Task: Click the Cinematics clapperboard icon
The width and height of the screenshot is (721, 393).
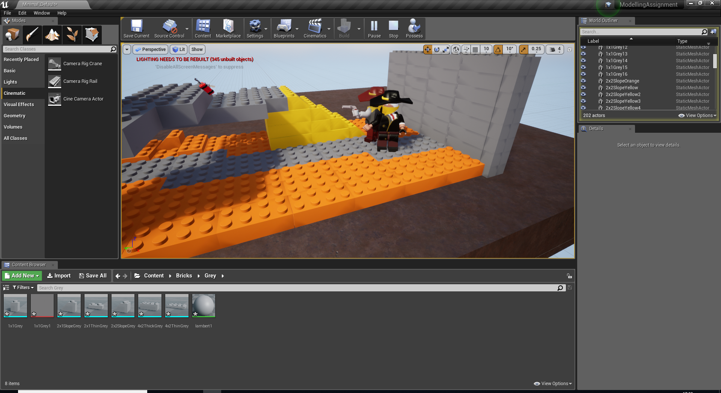Action: (x=315, y=28)
